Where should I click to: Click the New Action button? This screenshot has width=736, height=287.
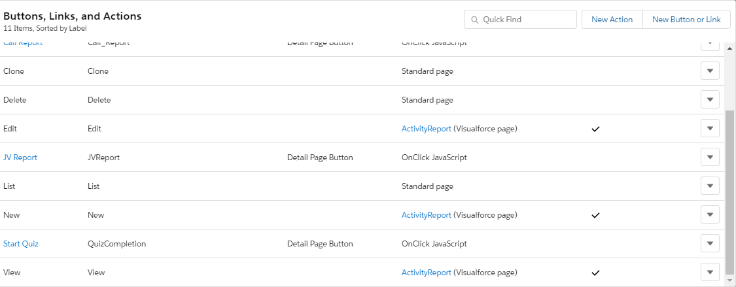coord(612,20)
